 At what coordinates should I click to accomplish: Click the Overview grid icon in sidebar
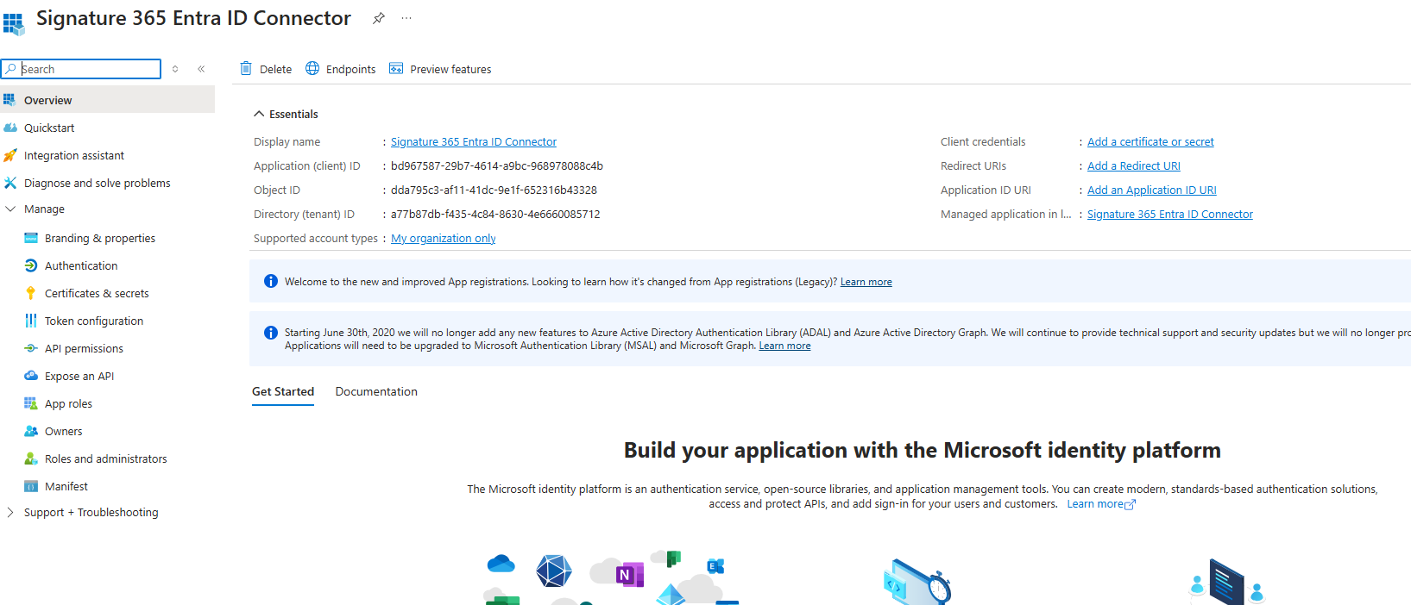click(9, 100)
